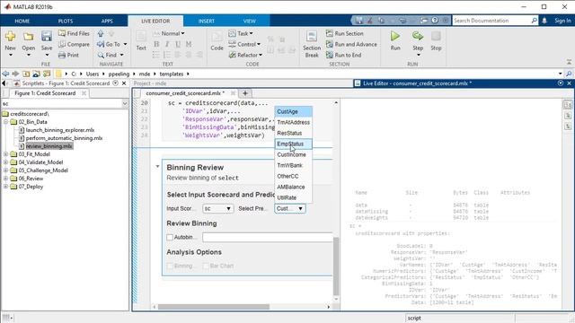
Task: Click the Users path segment
Action: (93, 74)
